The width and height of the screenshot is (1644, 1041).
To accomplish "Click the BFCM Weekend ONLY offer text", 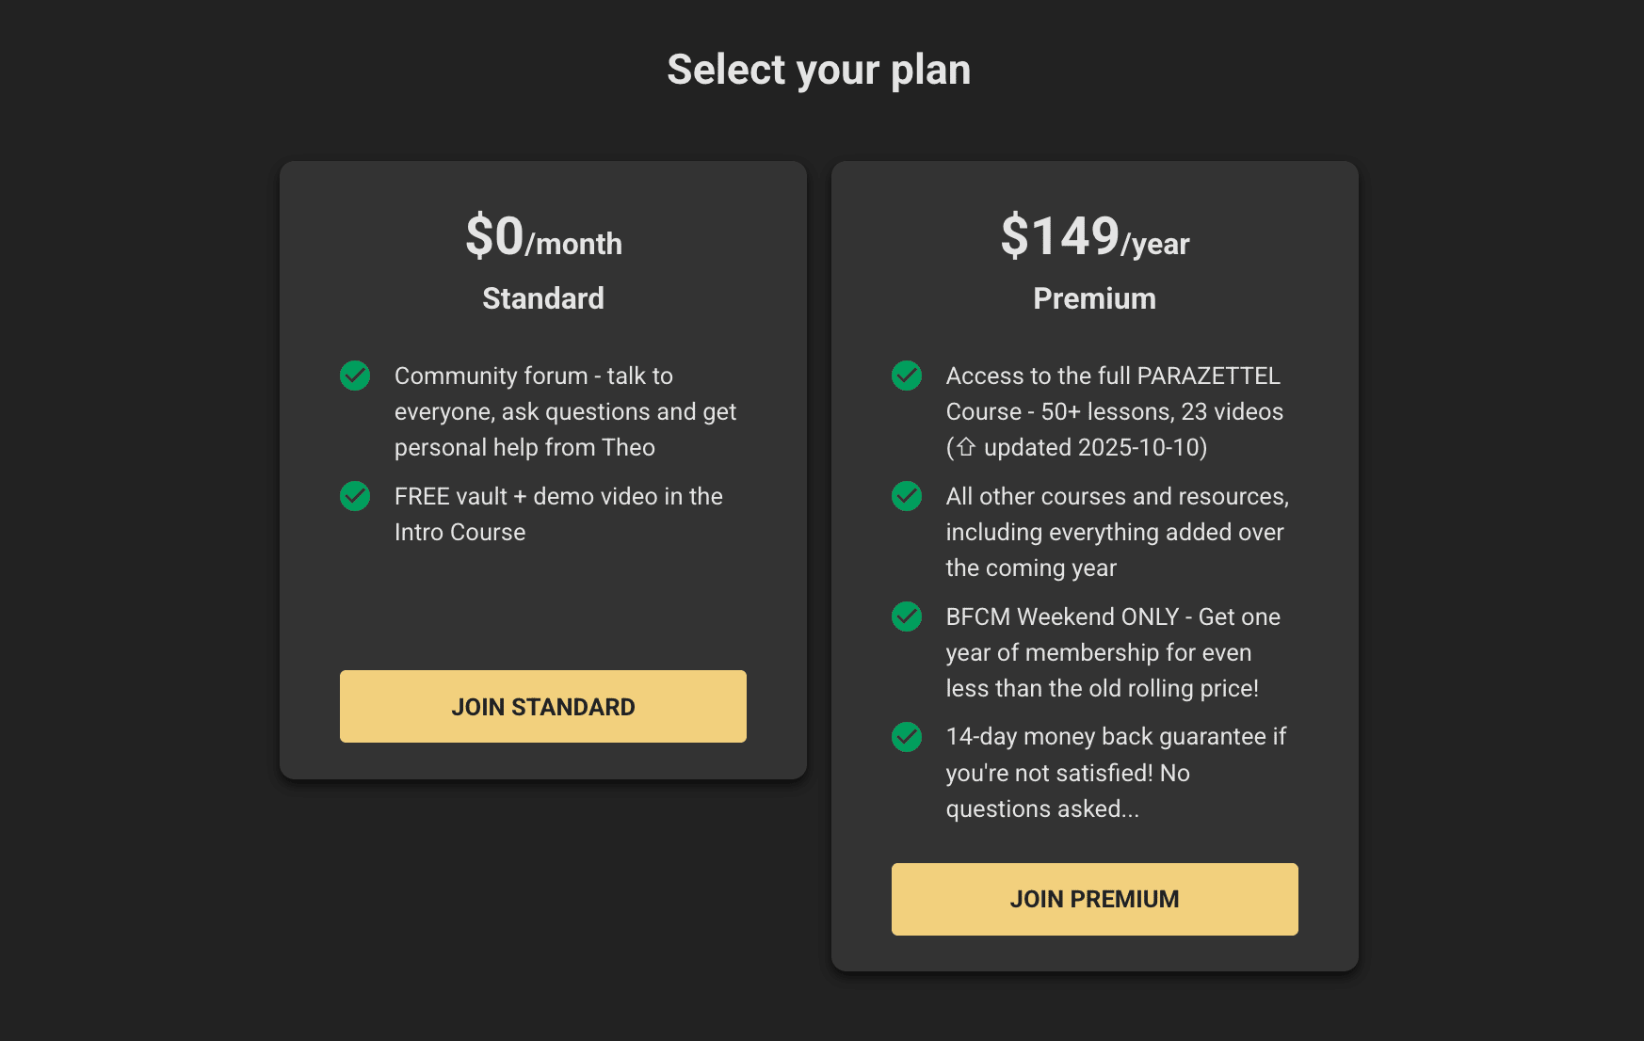I will (1113, 652).
